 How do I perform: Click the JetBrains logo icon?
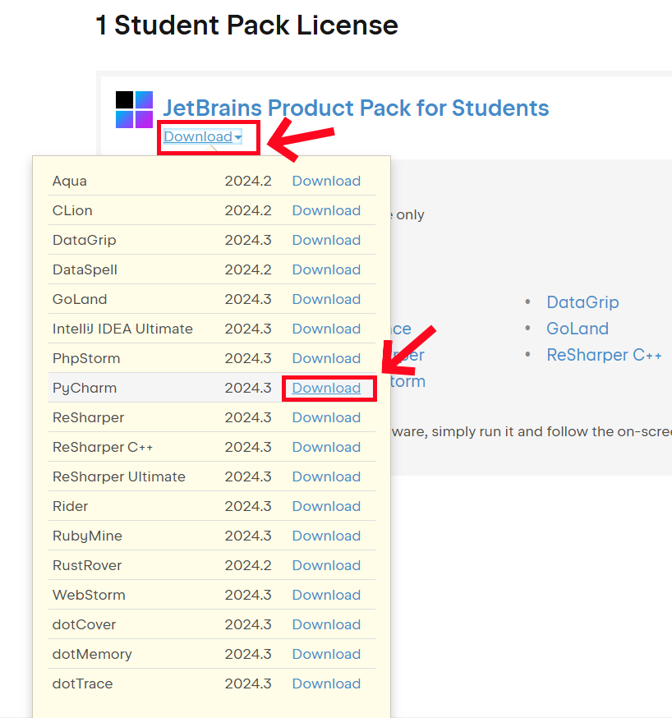(x=134, y=109)
